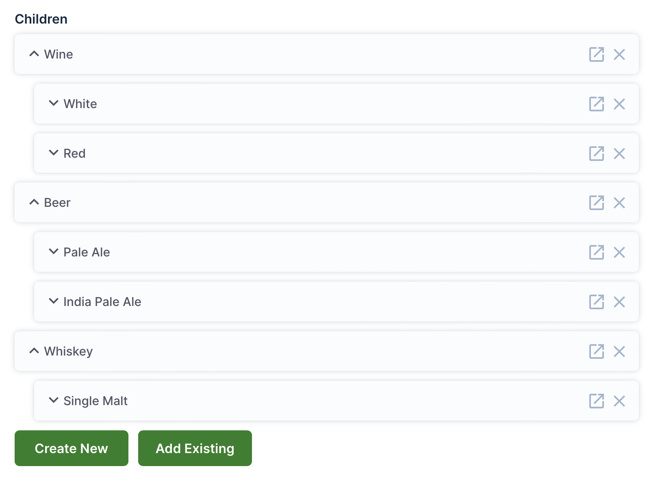Remove the Beer child entry
Image resolution: width=660 pixels, height=486 pixels.
[619, 203]
